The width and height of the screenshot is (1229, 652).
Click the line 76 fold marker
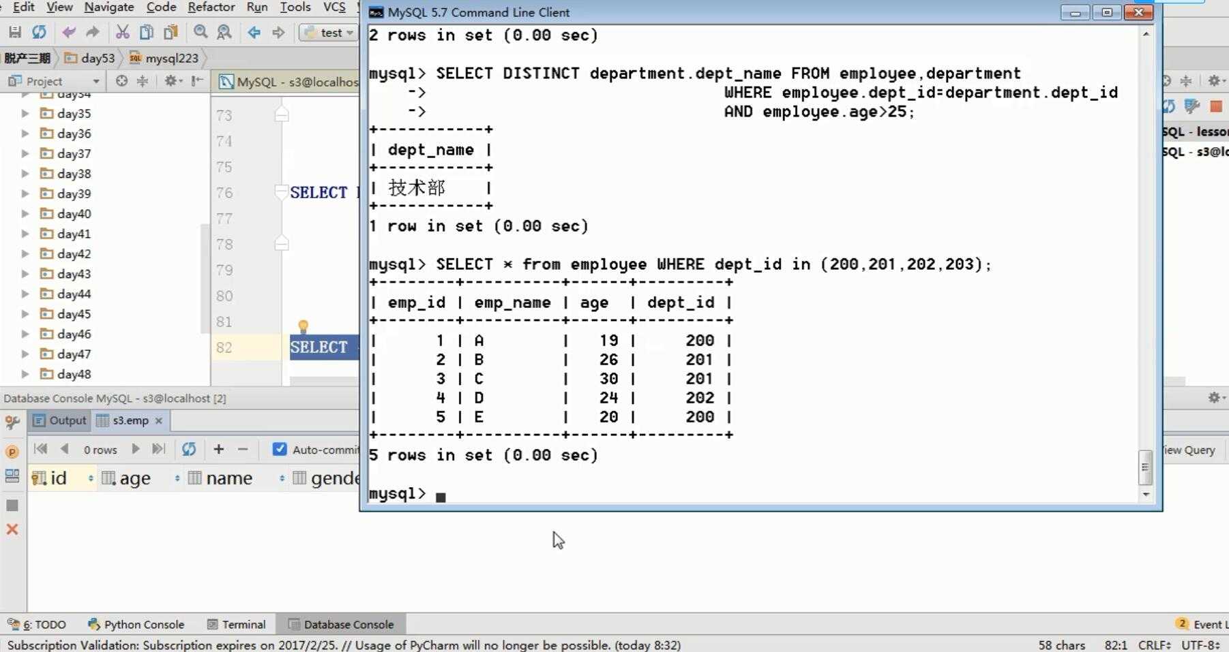(x=282, y=193)
